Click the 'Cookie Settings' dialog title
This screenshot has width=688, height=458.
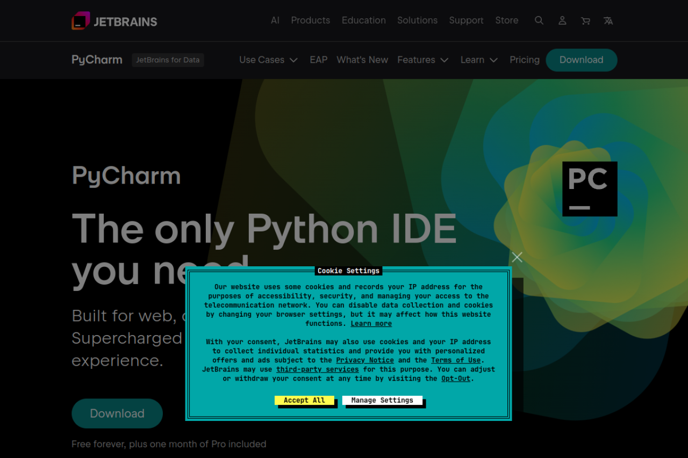click(x=348, y=271)
